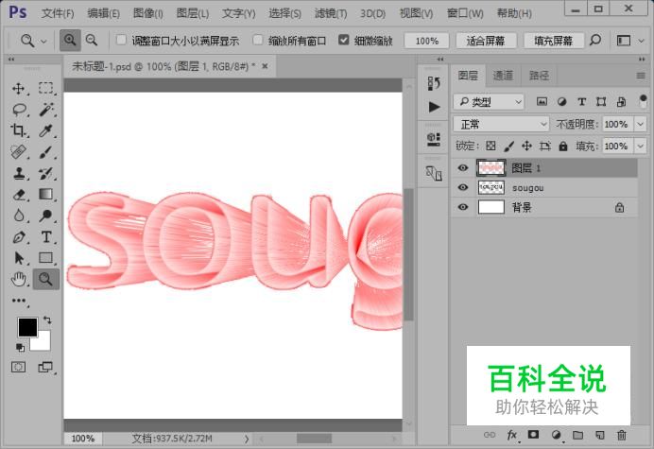Toggle lock transparent pixels
Screen dimensions: 654x449
[491, 146]
